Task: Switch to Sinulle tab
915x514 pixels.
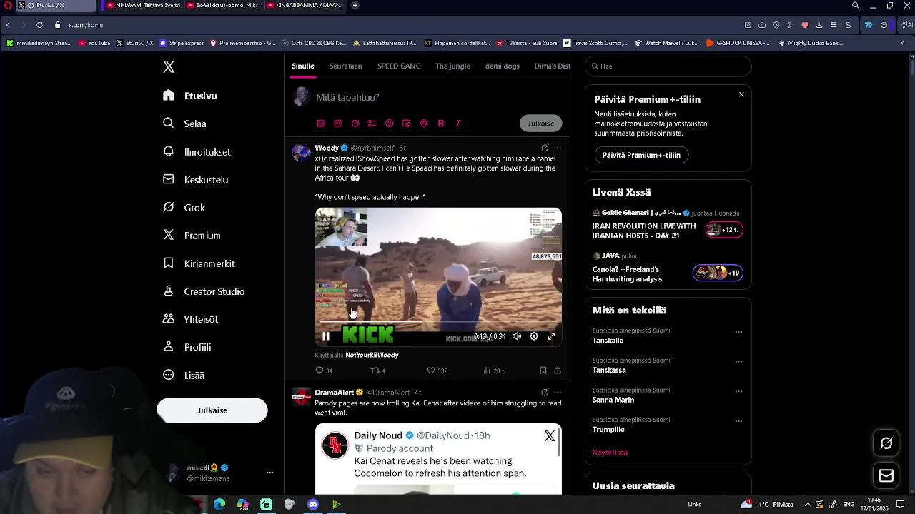Action: 303,66
